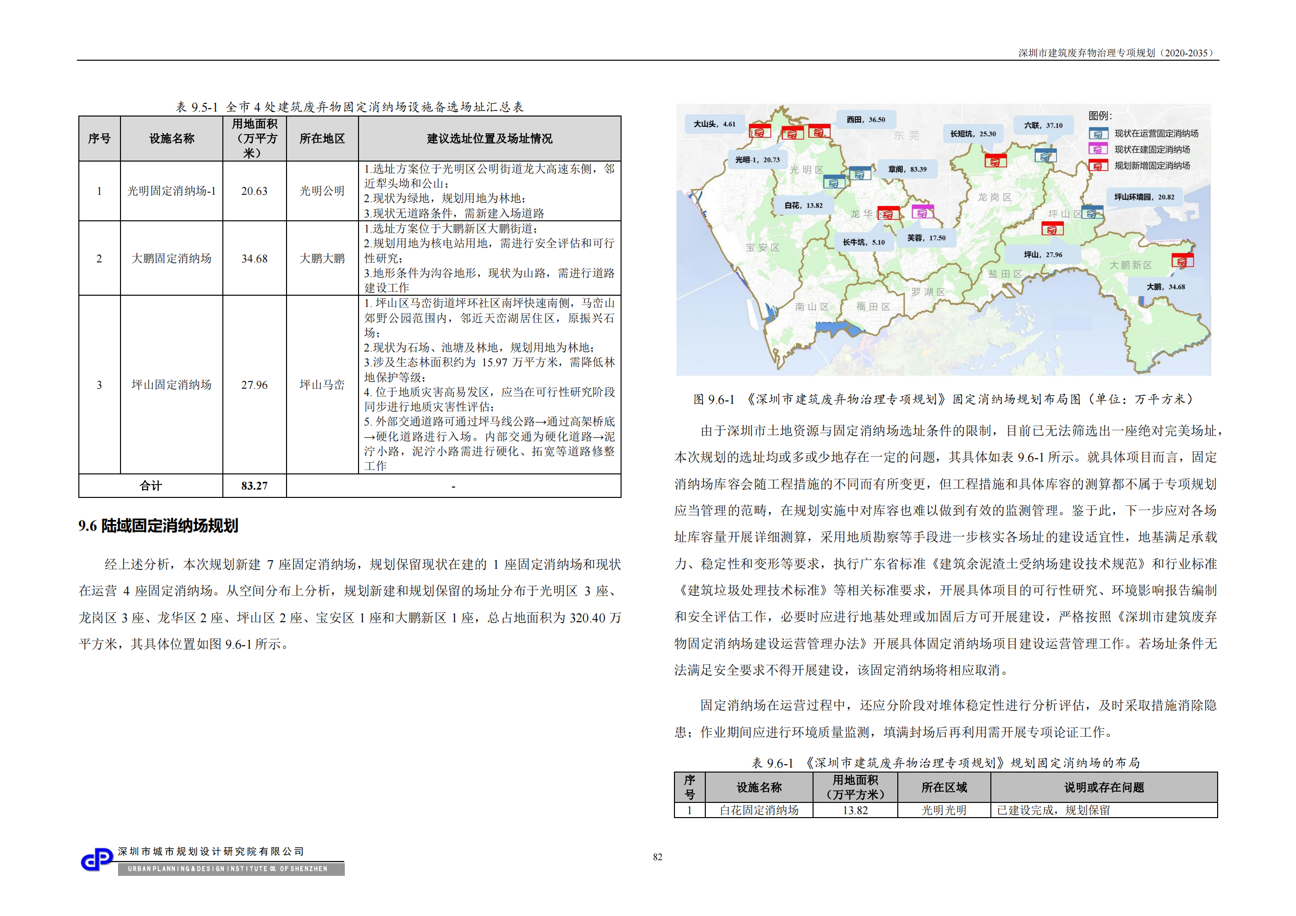The image size is (1296, 916).
Task: Click the 长牛坑, 5.10 map callout
Action: tap(864, 242)
